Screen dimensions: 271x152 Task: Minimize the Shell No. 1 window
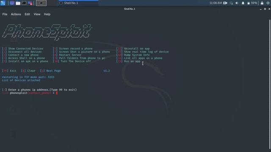(x=261, y=9)
